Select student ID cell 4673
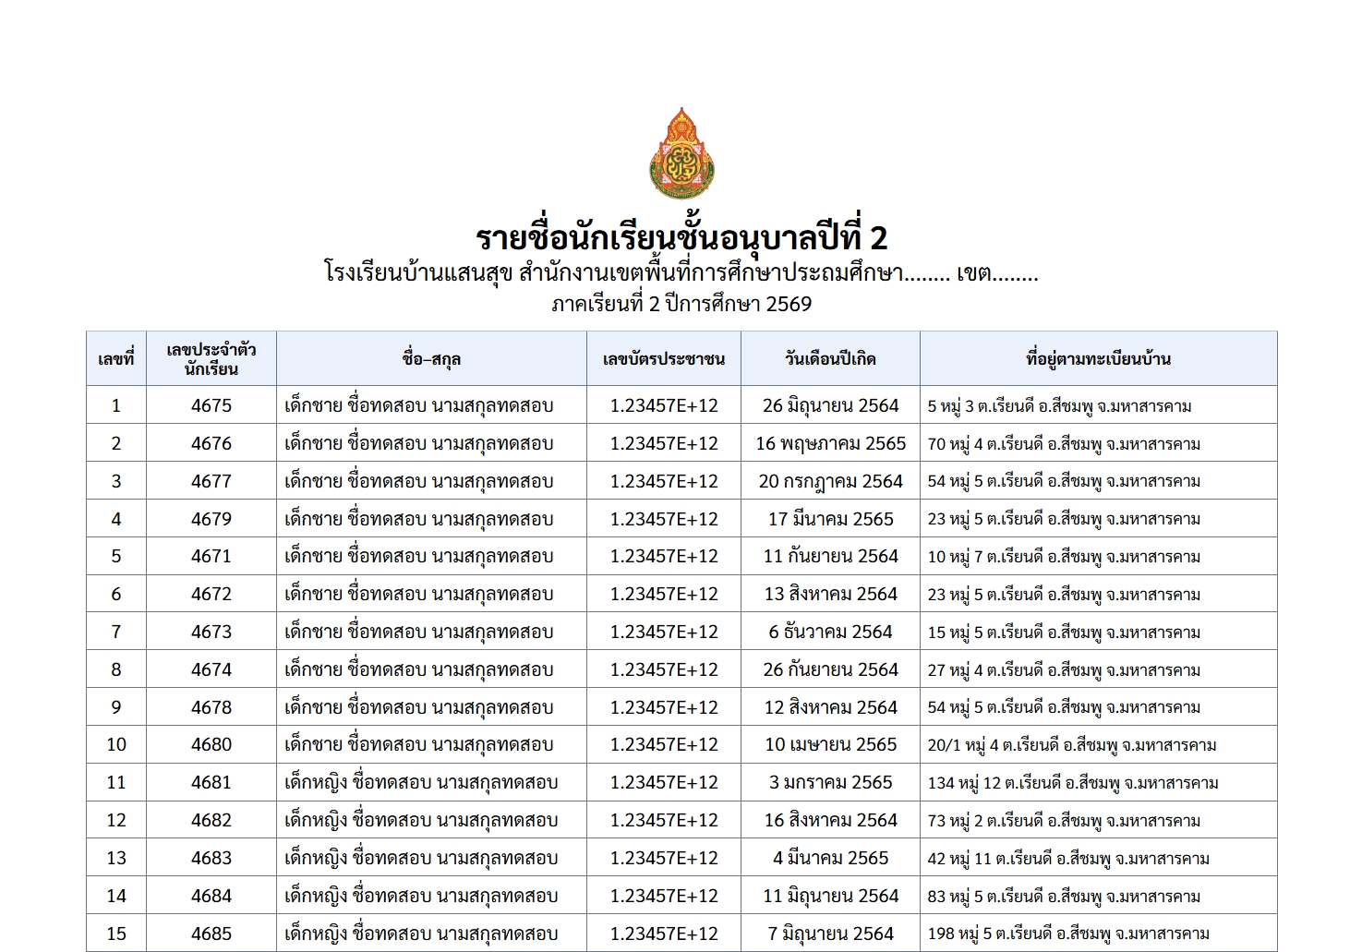Screen dimensions: 1362x952 pyautogui.click(x=211, y=632)
